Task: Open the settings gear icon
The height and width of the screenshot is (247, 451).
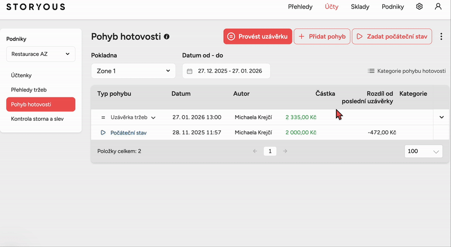Action: [x=419, y=7]
